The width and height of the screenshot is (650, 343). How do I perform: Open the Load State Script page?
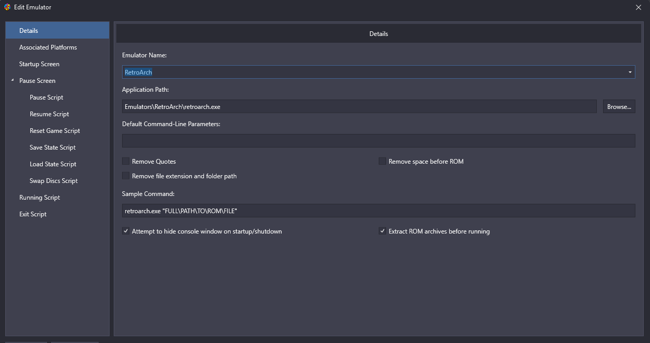pyautogui.click(x=53, y=164)
